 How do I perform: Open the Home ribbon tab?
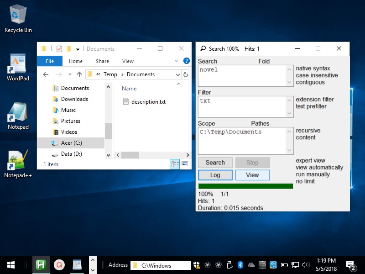pyautogui.click(x=76, y=61)
